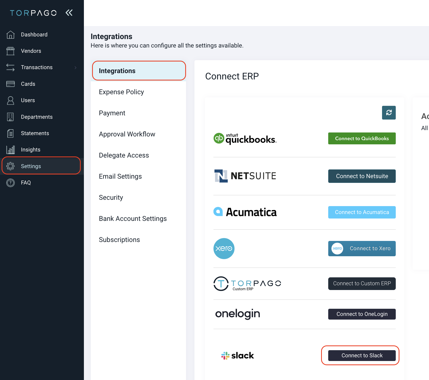Click the Statements document icon
429x380 pixels.
[x=11, y=133]
